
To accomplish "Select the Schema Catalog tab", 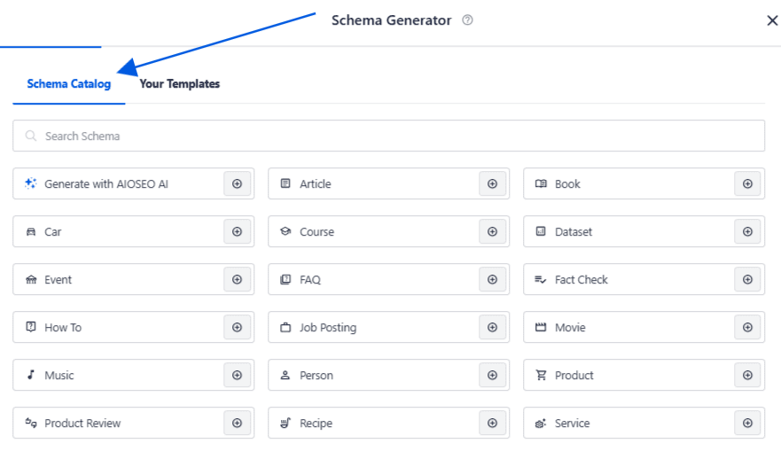I will 69,83.
